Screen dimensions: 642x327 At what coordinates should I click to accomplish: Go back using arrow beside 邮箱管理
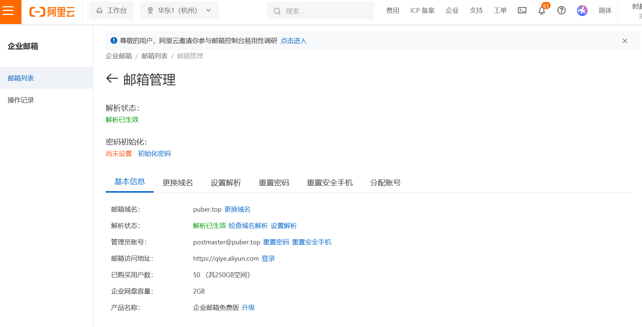coord(112,79)
